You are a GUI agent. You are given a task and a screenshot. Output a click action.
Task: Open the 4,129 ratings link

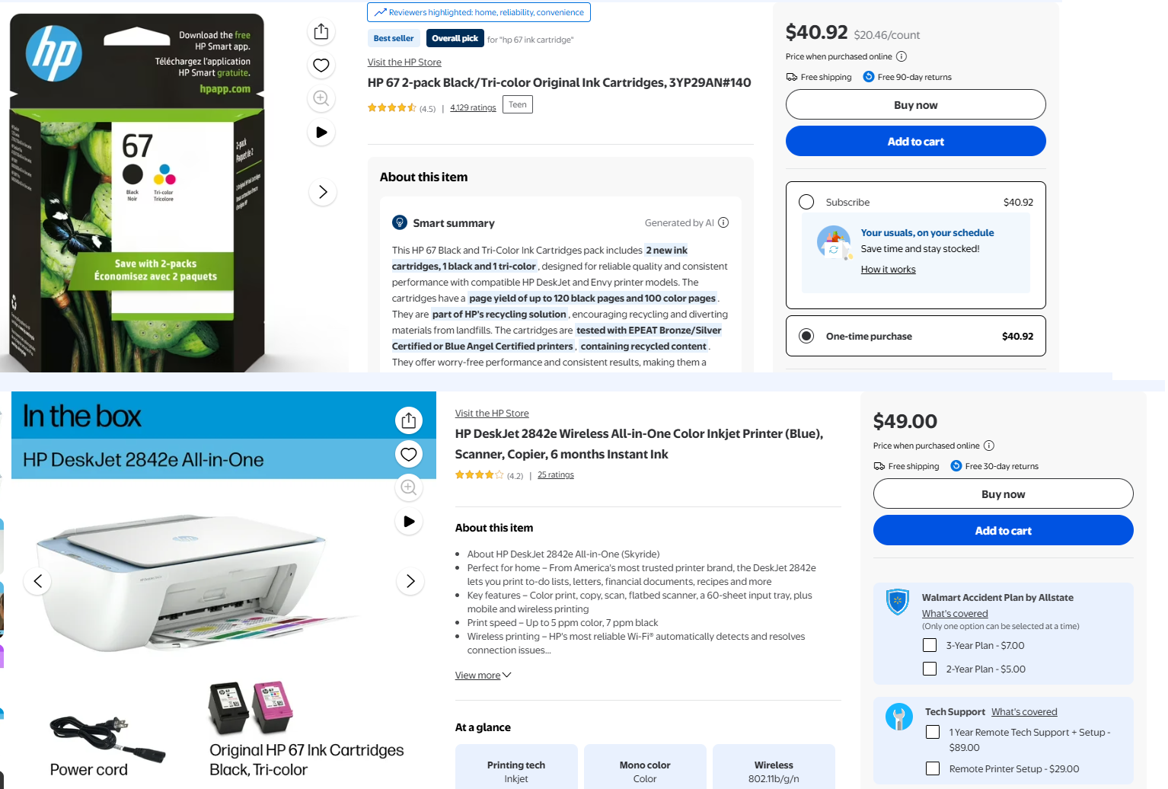point(473,108)
